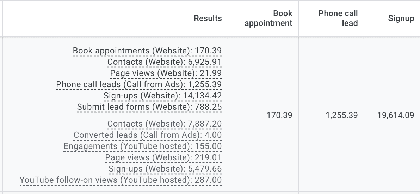Select the 19,614.09 Signup cell value
This screenshot has height=194, width=420.
[x=395, y=115]
